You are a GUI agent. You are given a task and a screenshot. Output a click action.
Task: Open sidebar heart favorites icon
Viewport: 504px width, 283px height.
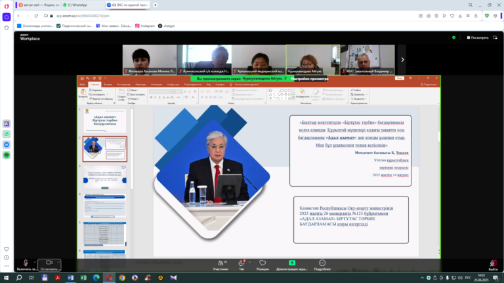[7, 249]
